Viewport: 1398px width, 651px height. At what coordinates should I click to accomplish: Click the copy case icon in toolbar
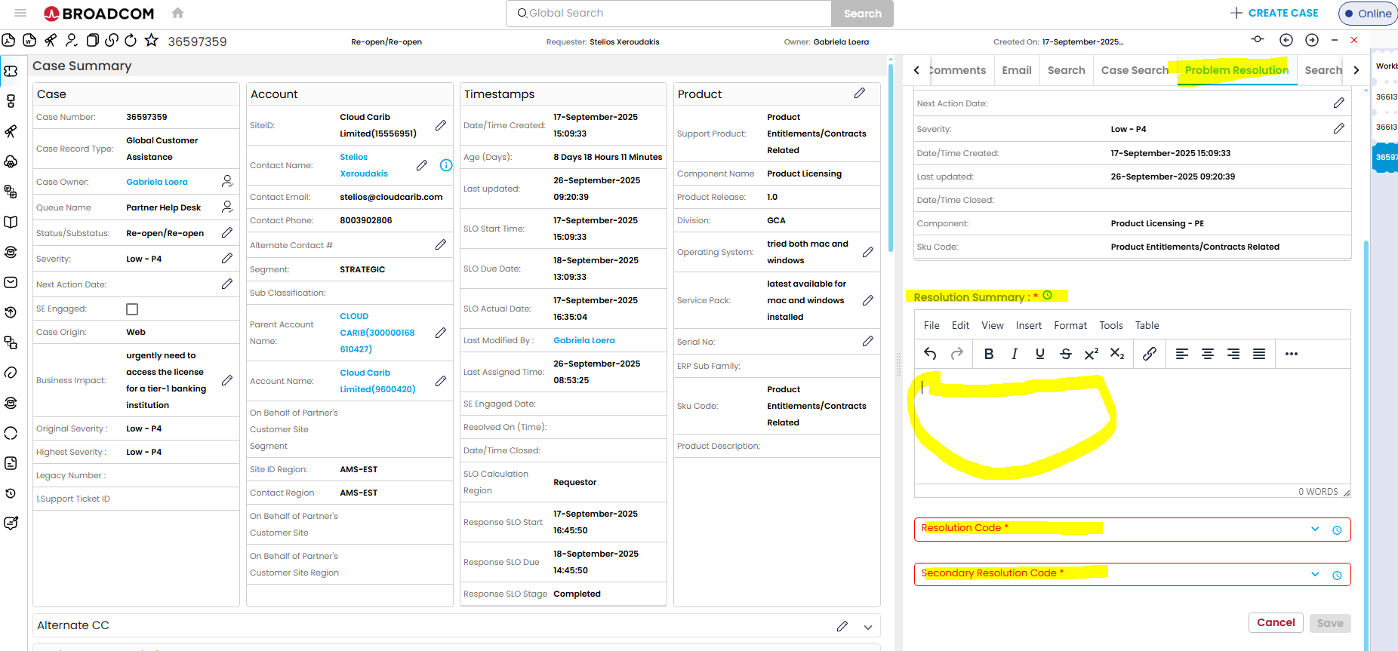coord(92,41)
